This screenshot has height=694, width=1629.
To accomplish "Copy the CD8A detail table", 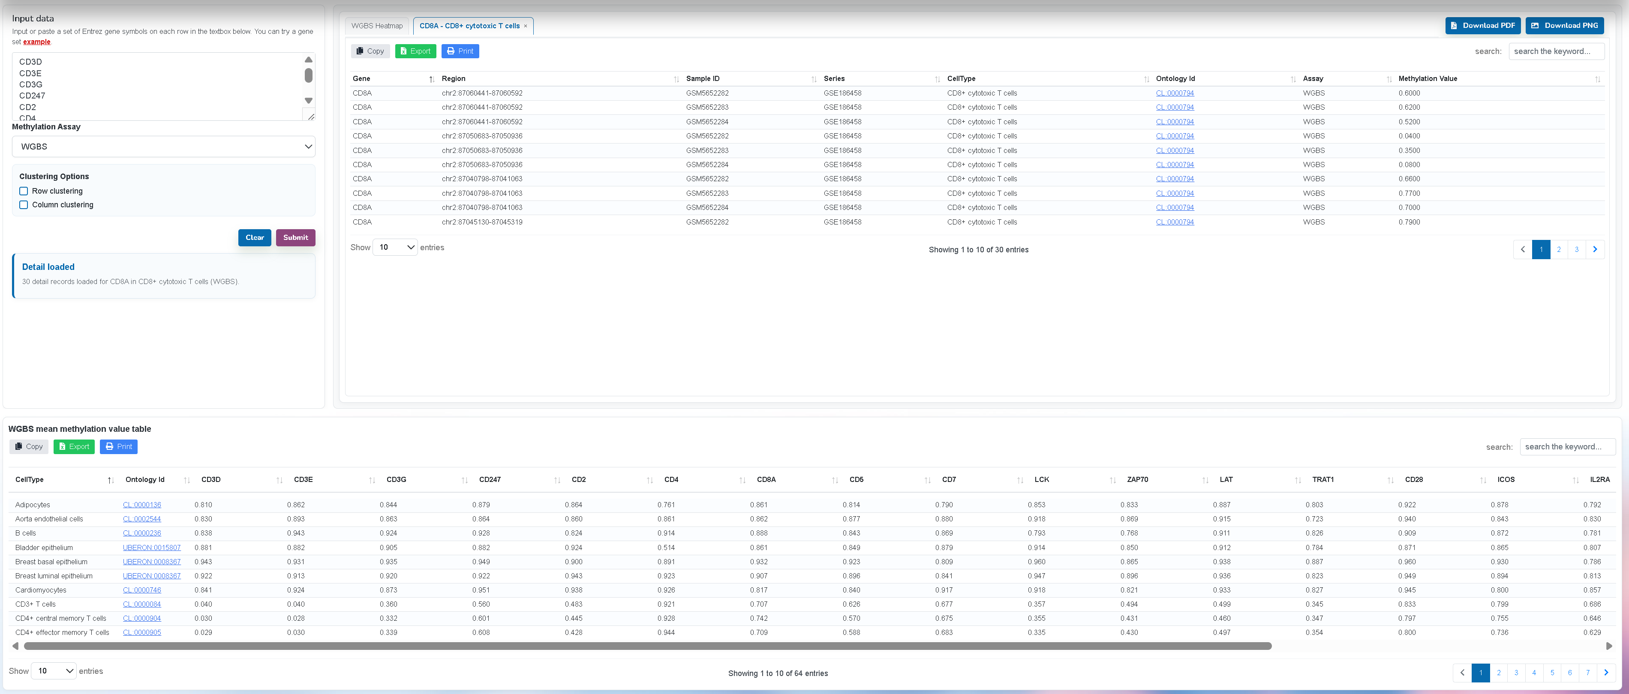I will (370, 51).
